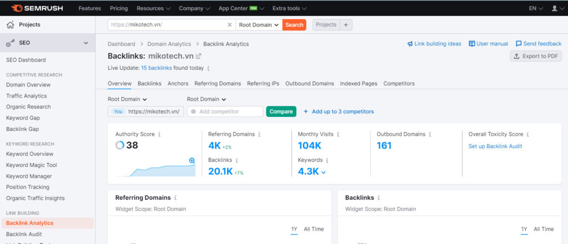Image resolution: width=568 pixels, height=244 pixels.
Task: Switch to the Referring Domains tab
Action: click(x=217, y=84)
